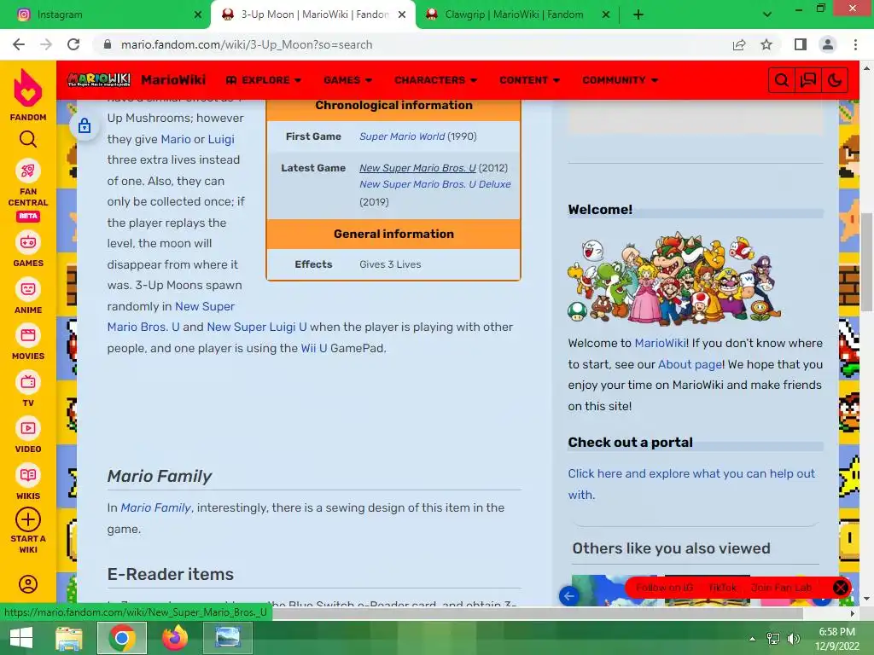Open the Super Mario World link
874x655 pixels.
[x=402, y=136]
